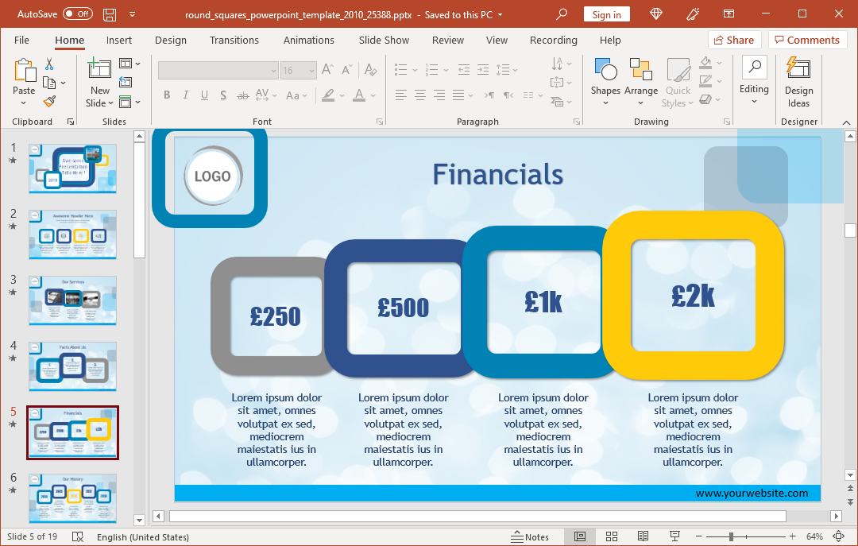The height and width of the screenshot is (546, 858).
Task: Open the Comments pane button
Action: point(806,40)
